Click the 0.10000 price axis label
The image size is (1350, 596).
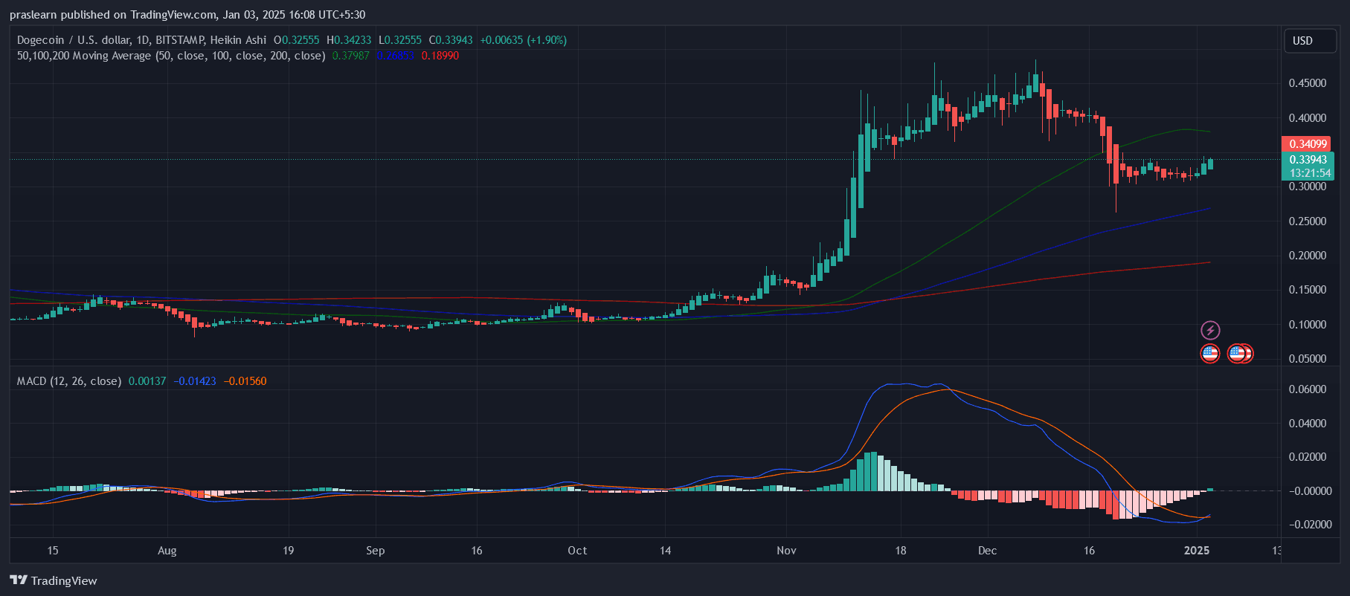click(x=1307, y=325)
